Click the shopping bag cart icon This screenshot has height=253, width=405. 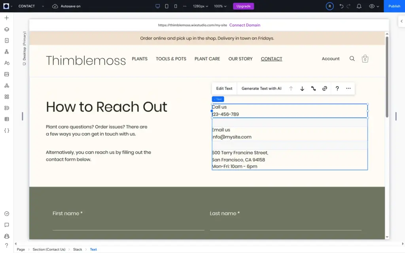pos(365,59)
